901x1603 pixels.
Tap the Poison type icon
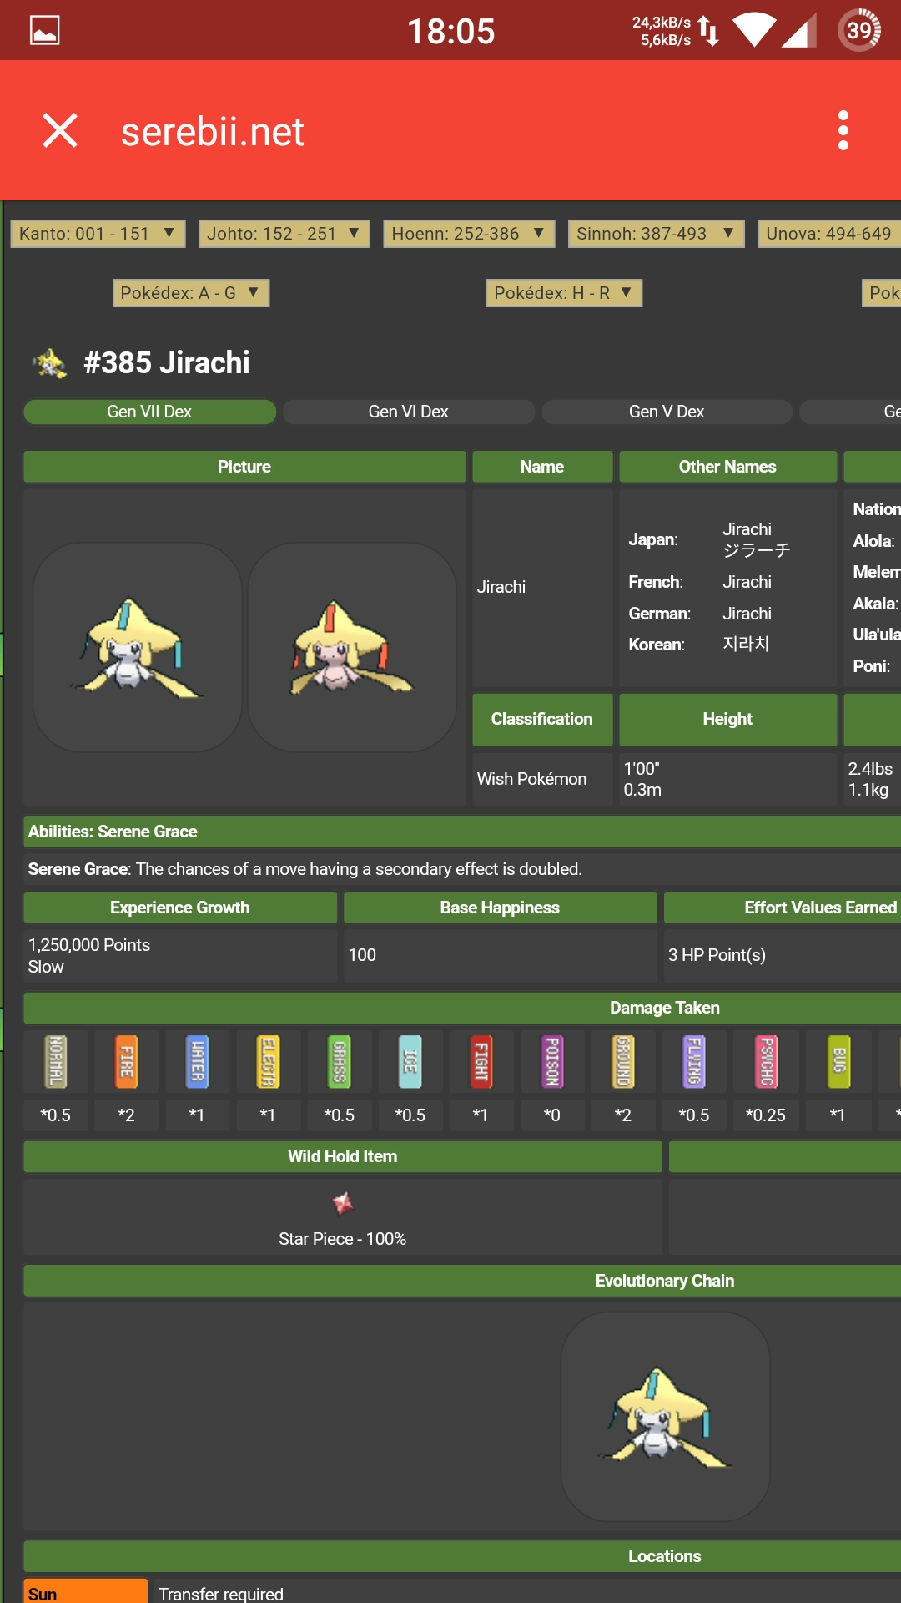pyautogui.click(x=551, y=1061)
